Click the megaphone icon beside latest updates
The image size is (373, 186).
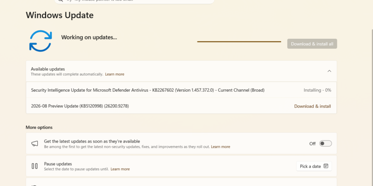coord(35,143)
